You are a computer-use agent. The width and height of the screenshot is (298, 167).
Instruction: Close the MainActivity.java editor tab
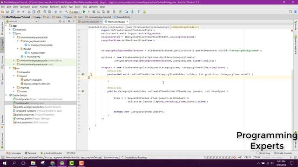coord(128,22)
